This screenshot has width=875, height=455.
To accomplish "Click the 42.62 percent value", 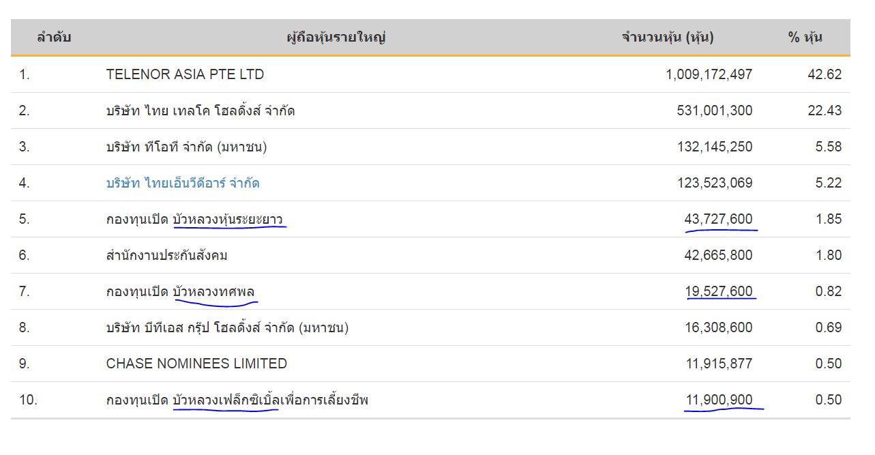I will point(825,74).
